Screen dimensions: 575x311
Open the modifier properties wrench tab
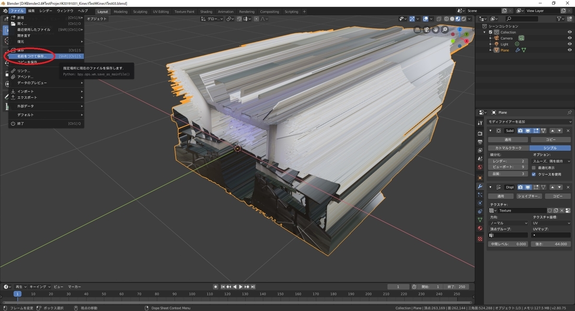(480, 186)
